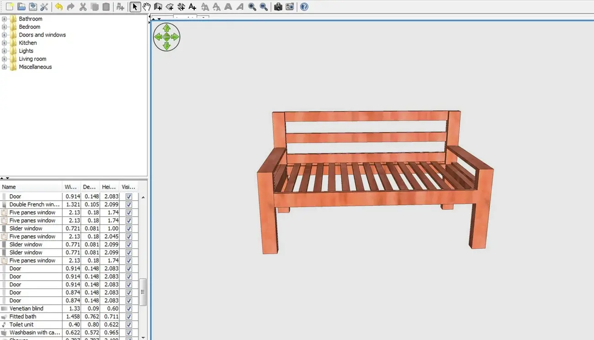
Task: Launch the Create video tool
Action: click(x=289, y=6)
